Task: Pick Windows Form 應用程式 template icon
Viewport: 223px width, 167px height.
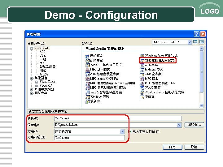Action: [x=142, y=56]
